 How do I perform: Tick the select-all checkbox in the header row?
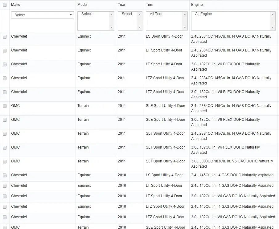coord(5,5)
